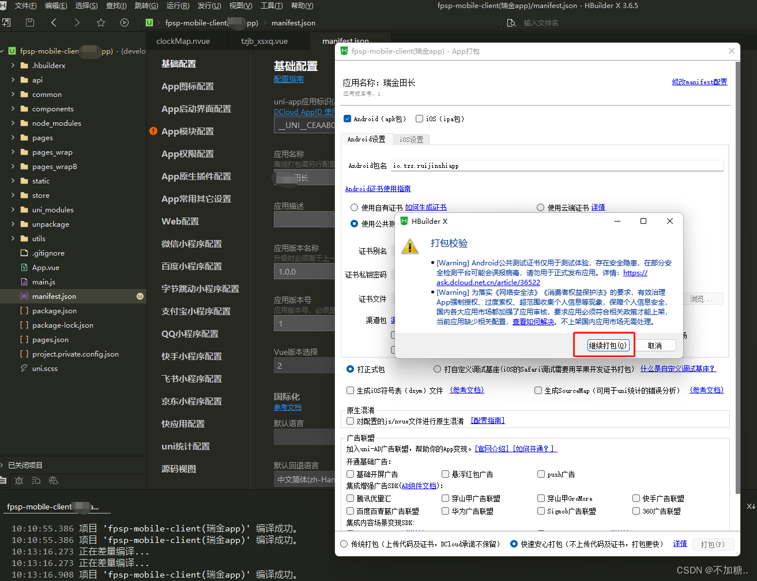The height and width of the screenshot is (581, 757).
Task: Click the .gitignore file icon
Action: coord(24,253)
